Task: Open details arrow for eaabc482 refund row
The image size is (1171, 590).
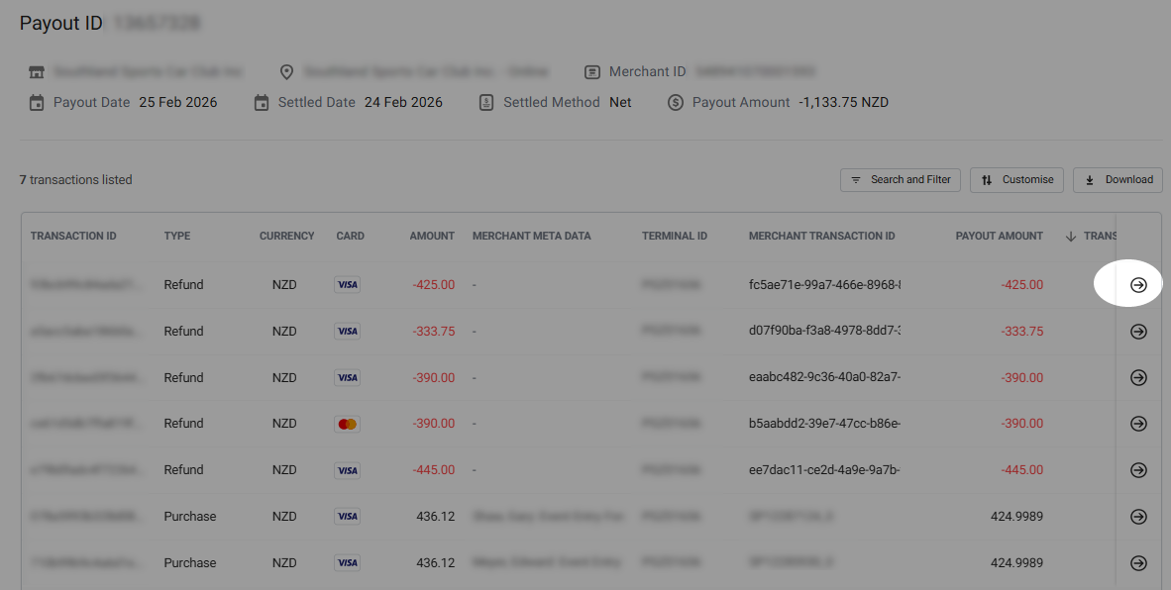Action: point(1138,377)
